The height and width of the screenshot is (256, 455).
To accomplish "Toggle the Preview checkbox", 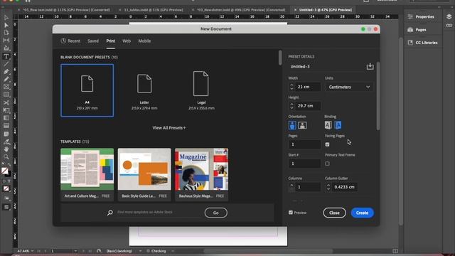I will coord(291,213).
